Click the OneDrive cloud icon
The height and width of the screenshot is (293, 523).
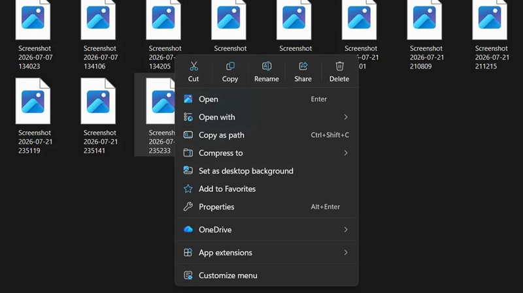coord(188,230)
